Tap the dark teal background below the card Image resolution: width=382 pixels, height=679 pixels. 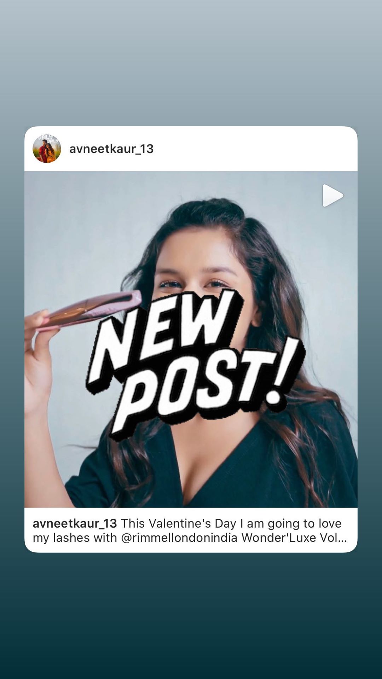tap(191, 615)
